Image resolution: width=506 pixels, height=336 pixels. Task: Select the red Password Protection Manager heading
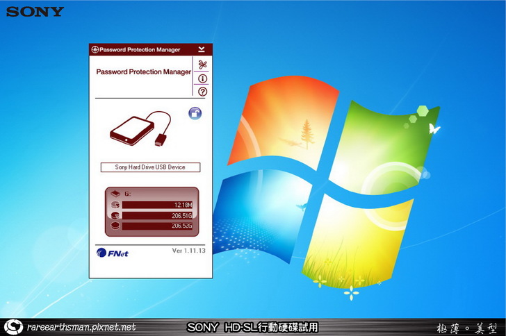click(x=144, y=72)
